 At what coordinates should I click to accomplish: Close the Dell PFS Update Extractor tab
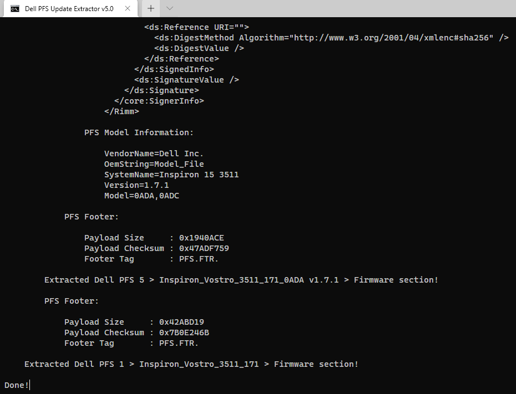click(x=128, y=8)
